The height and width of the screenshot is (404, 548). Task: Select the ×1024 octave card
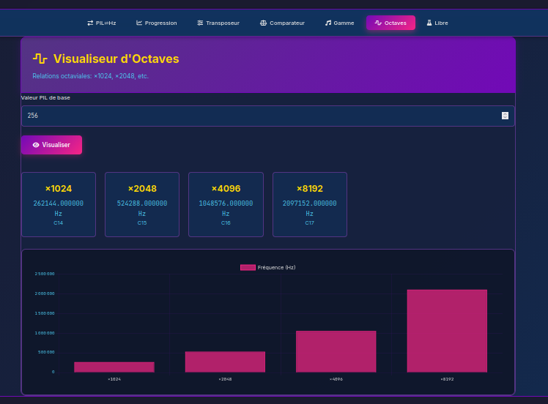coord(59,204)
